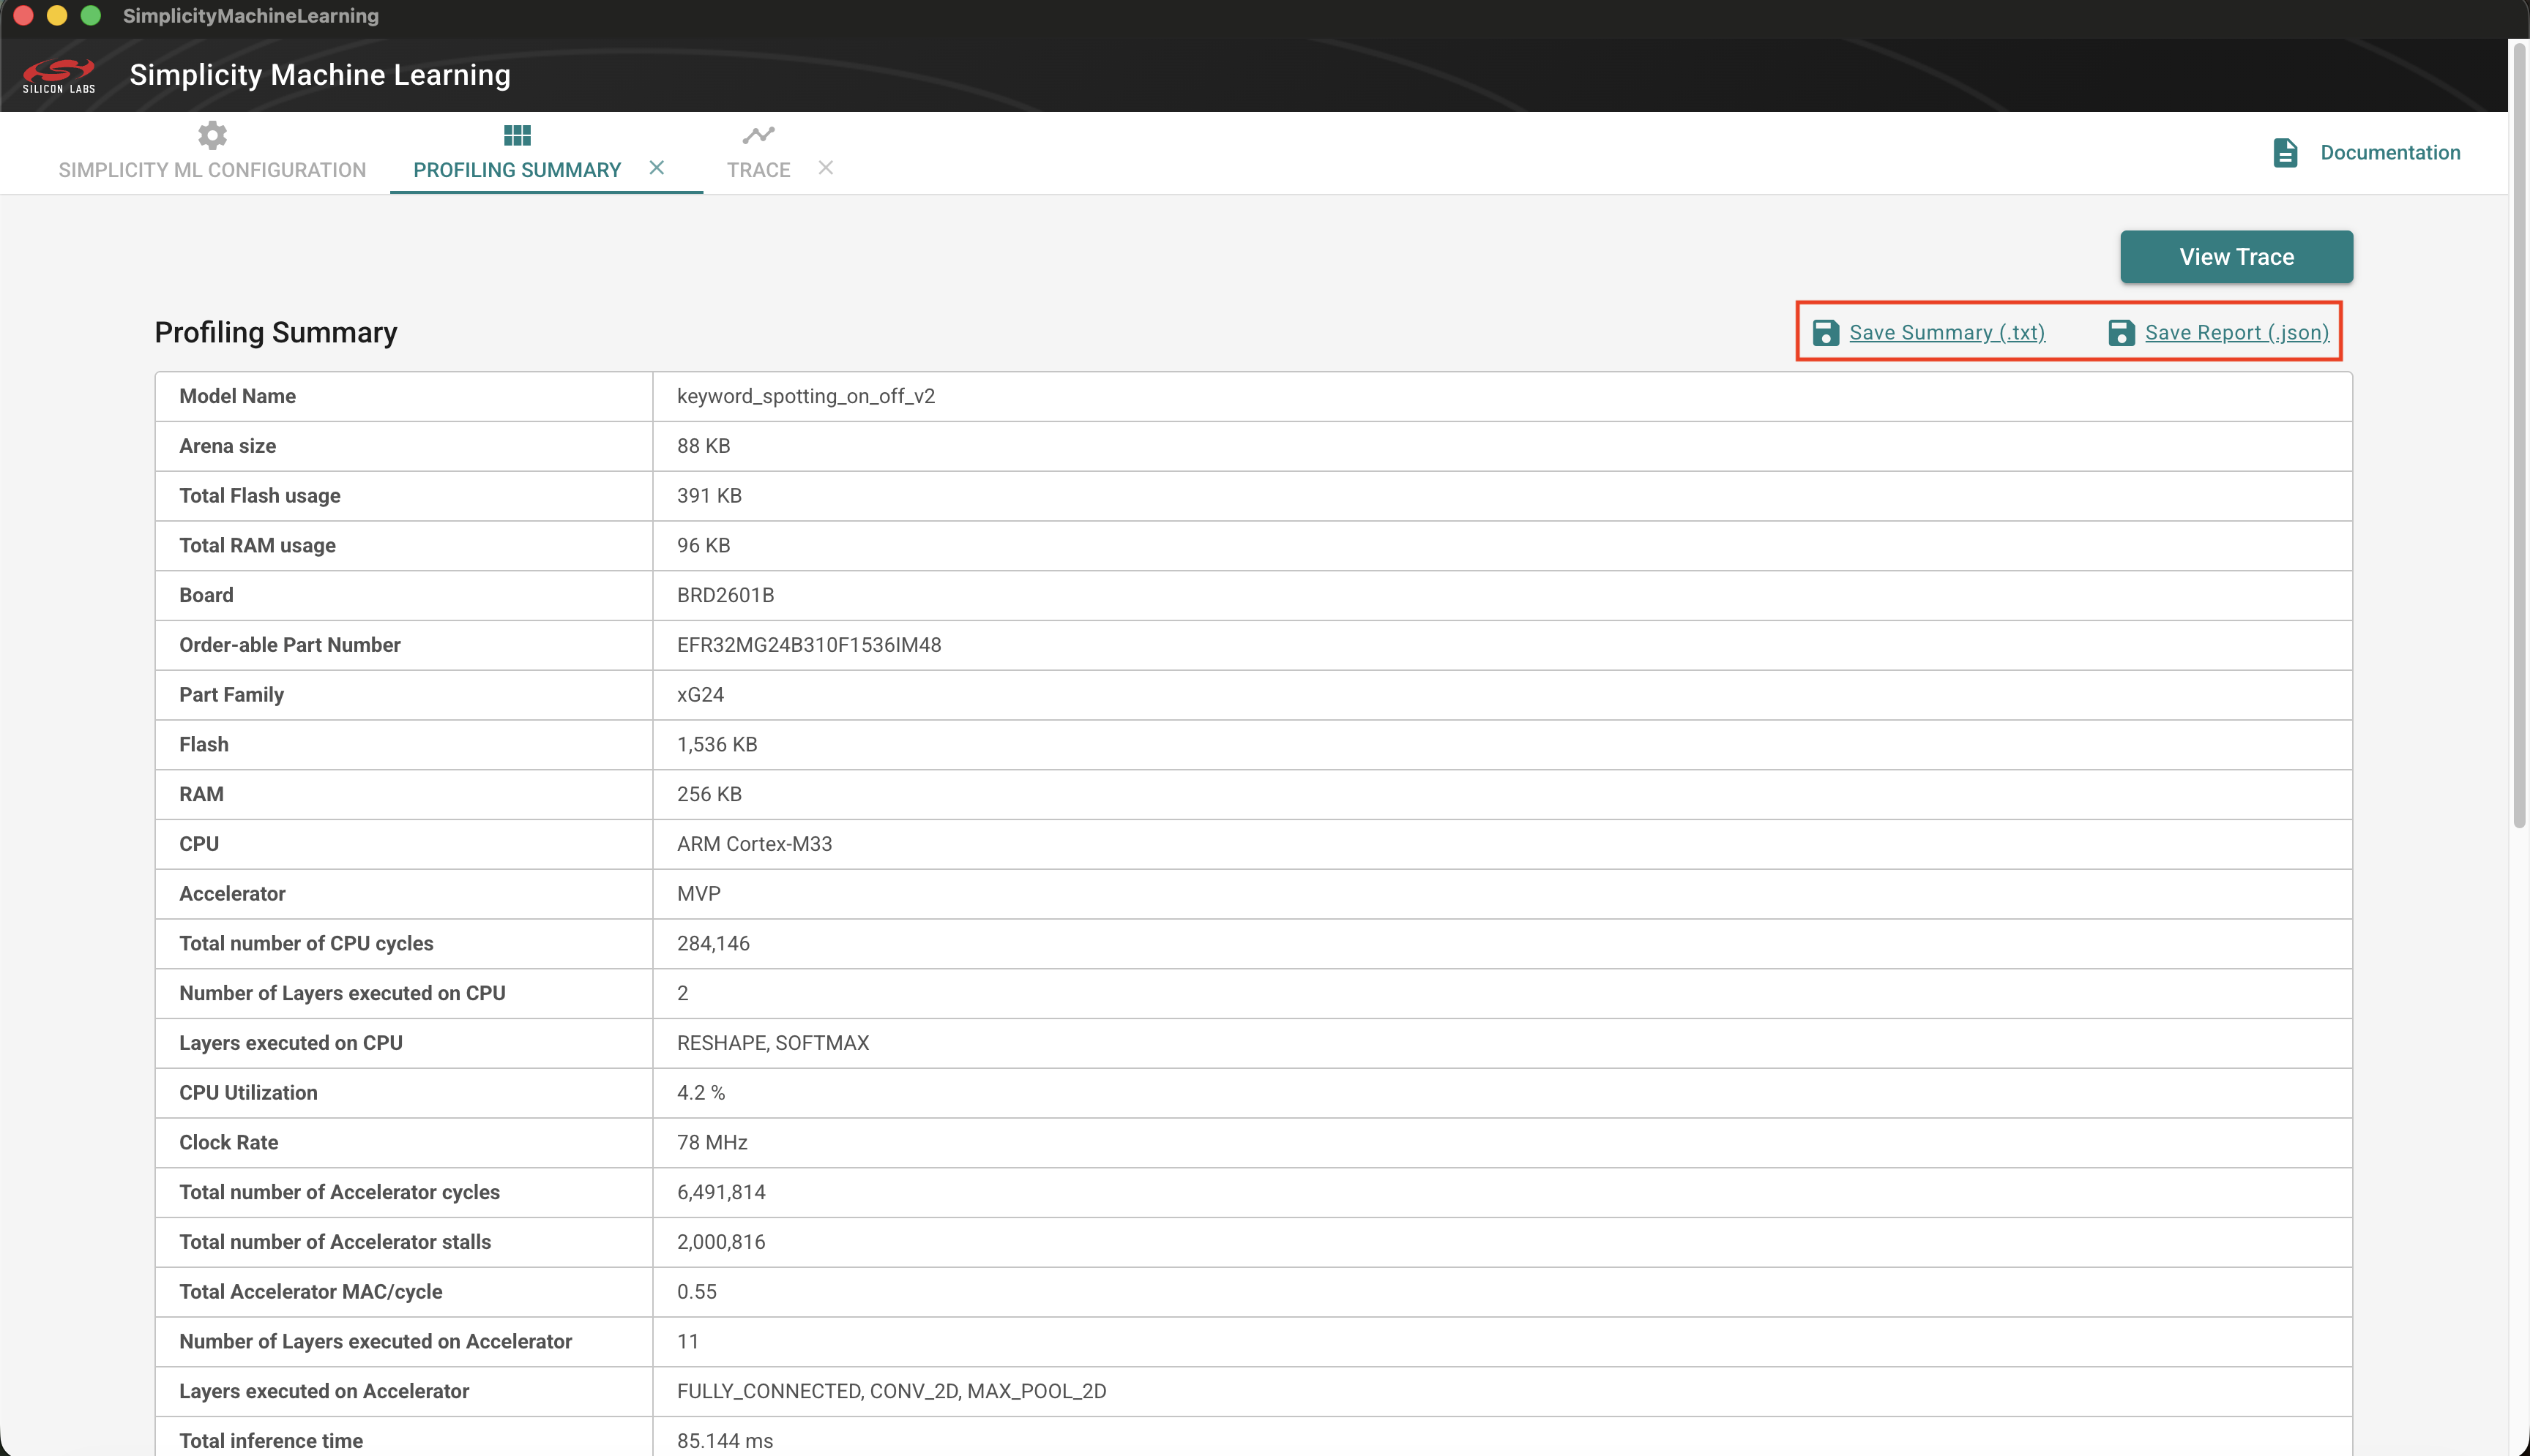Click the View Trace button
Image resolution: width=2530 pixels, height=1456 pixels.
pyautogui.click(x=2236, y=257)
